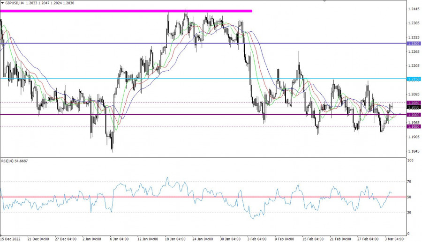
Task: Click the cyan 1.2150 price level tag
Action: [413, 79]
